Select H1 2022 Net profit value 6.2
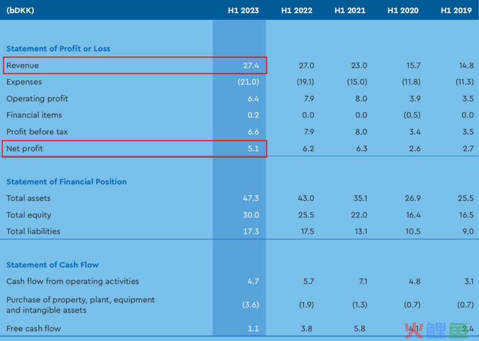 [309, 149]
